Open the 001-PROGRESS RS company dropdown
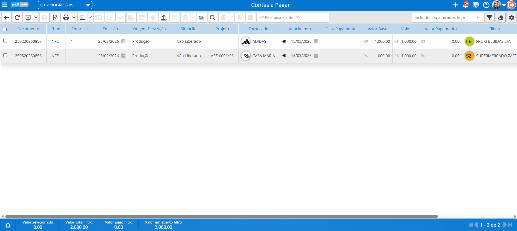 (x=65, y=5)
